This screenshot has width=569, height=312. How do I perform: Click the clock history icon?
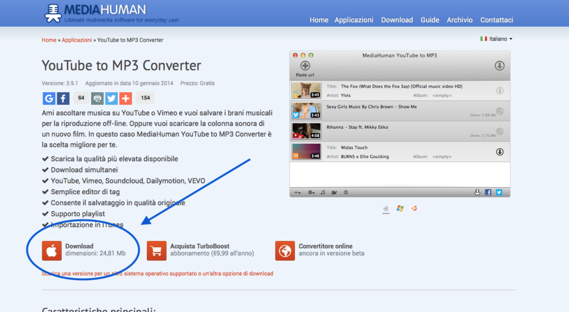pyautogui.click(x=346, y=193)
